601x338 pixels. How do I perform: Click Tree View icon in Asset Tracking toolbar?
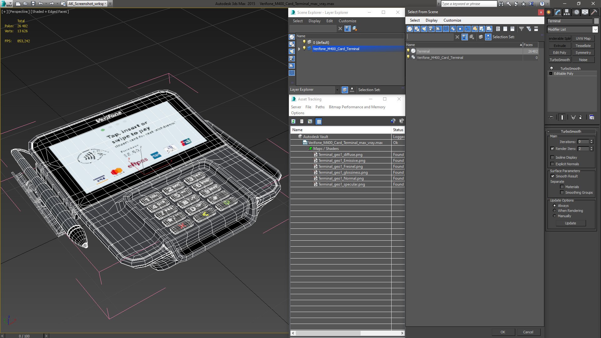pyautogui.click(x=310, y=121)
